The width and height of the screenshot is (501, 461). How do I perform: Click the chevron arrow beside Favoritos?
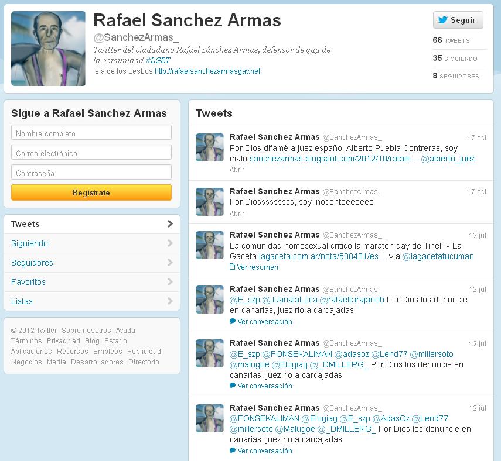(170, 282)
